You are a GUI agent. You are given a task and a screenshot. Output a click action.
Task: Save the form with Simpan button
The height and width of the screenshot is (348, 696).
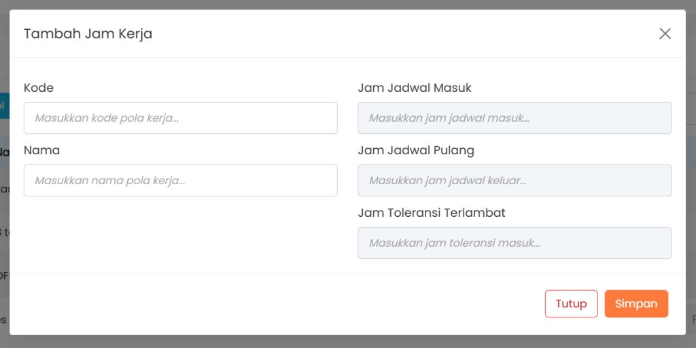[x=636, y=304]
